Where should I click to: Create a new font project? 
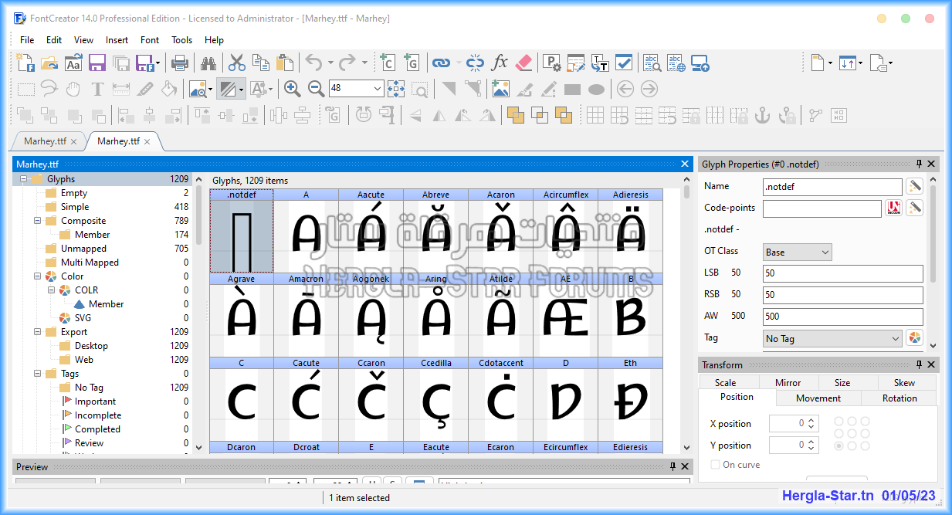point(25,63)
